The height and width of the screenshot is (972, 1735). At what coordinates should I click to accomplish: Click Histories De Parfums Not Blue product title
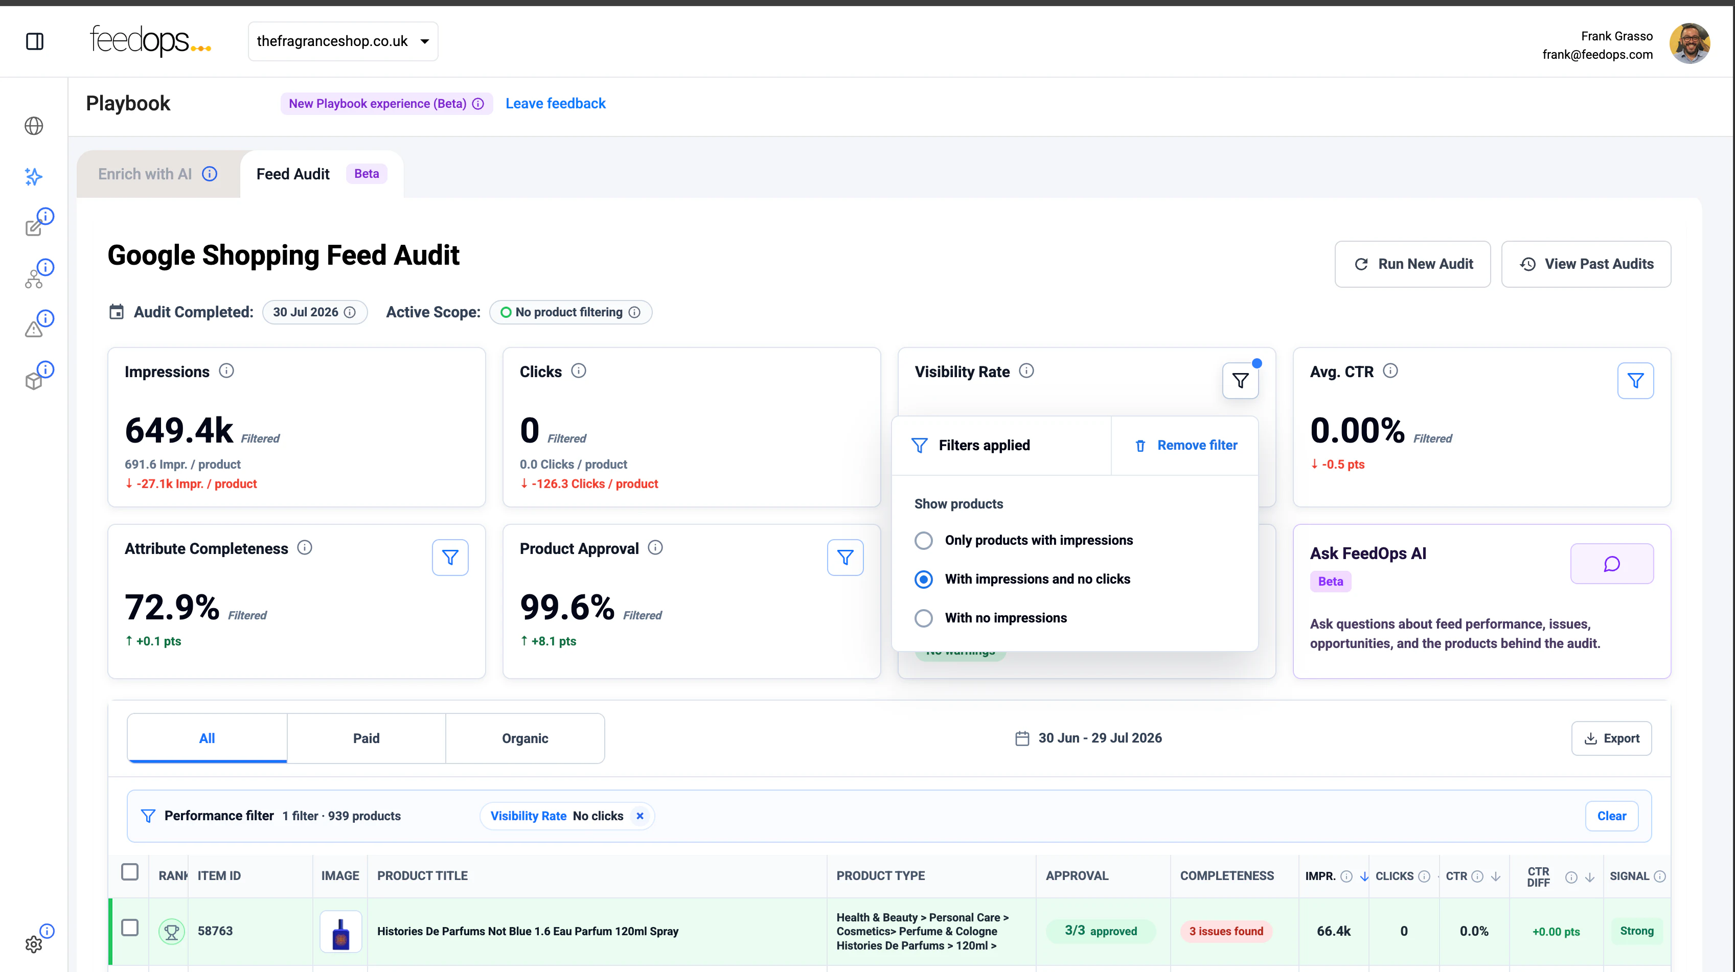pos(528,932)
